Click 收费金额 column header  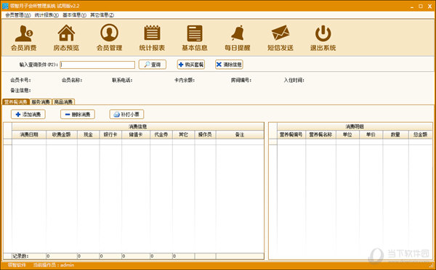click(62, 134)
